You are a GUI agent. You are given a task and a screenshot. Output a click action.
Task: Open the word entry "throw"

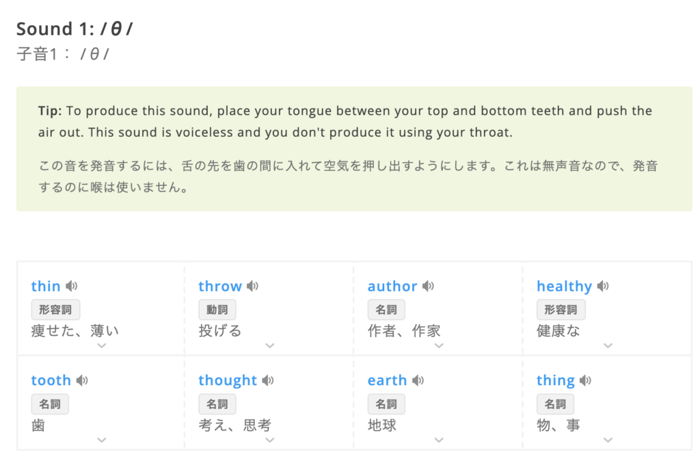pyautogui.click(x=220, y=286)
